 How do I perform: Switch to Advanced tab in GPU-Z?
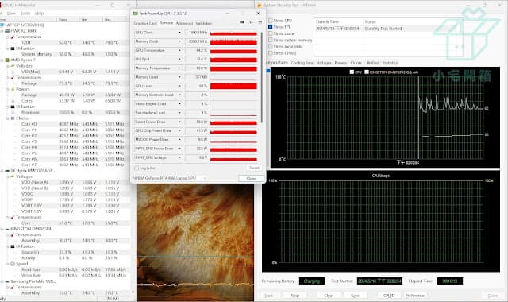(x=184, y=23)
